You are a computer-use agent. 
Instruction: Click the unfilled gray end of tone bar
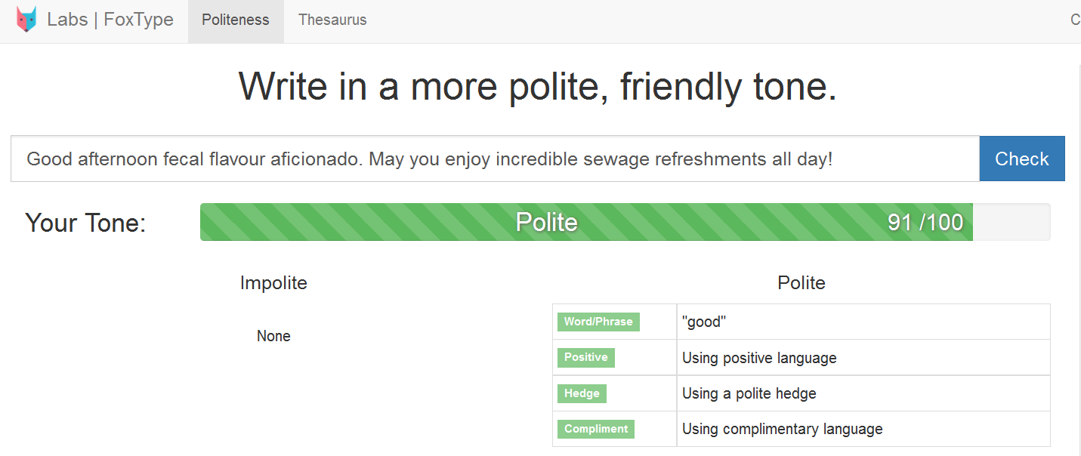pos(1012,222)
